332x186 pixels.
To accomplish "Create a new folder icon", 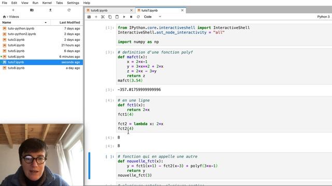I will click(32, 10).
